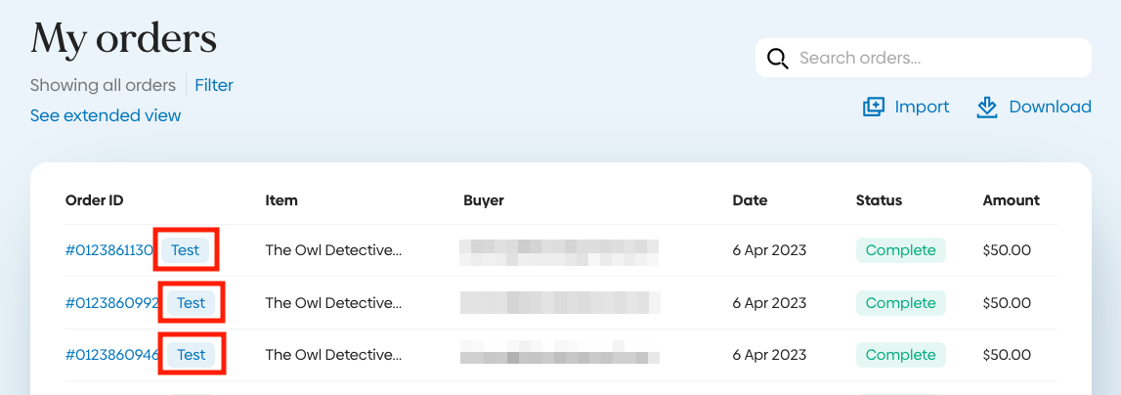Click inside the Search orders field
Viewport: 1121px width, 395px height.
click(938, 58)
